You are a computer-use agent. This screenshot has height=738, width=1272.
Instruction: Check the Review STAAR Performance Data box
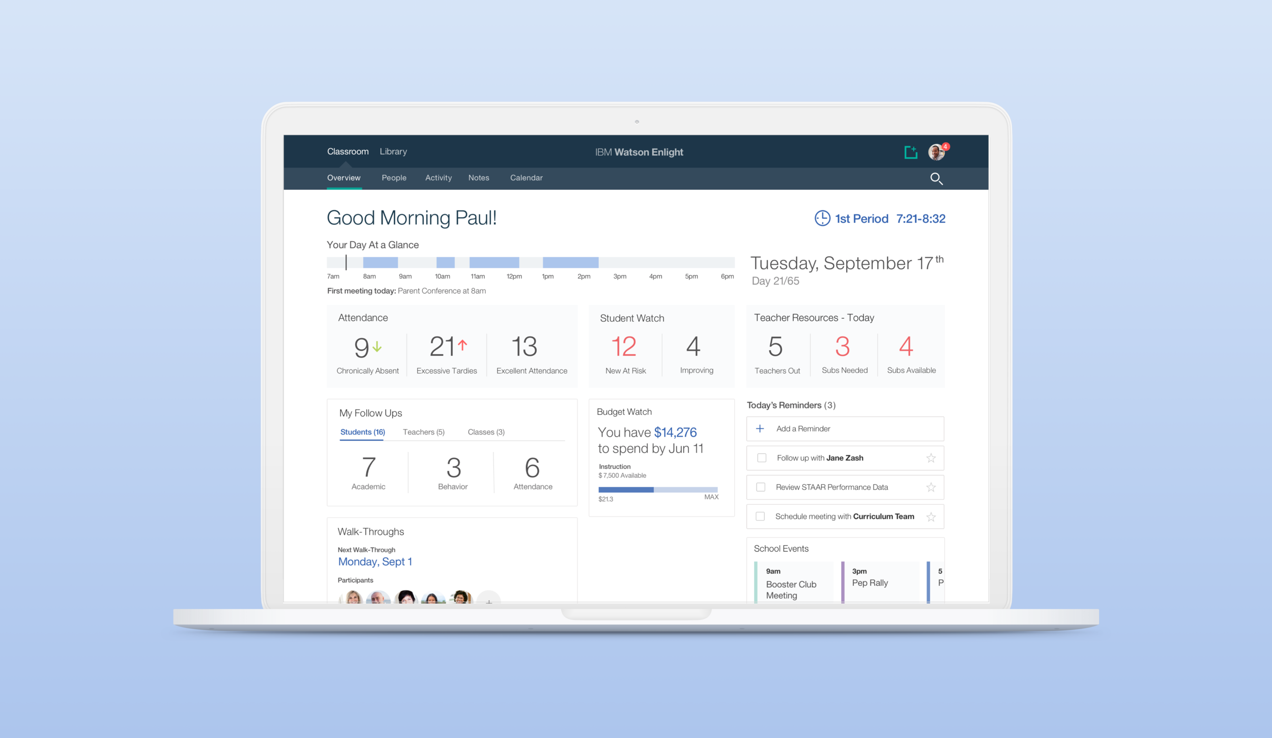(x=761, y=487)
